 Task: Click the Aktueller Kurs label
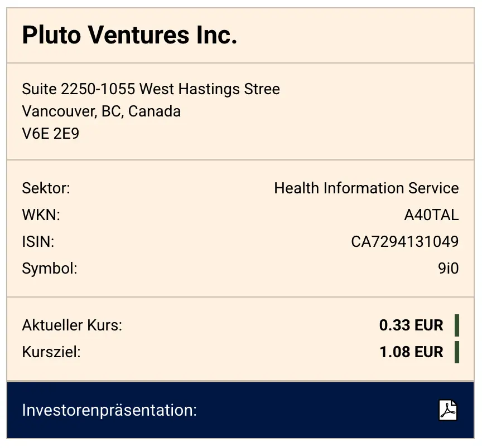[x=72, y=325]
